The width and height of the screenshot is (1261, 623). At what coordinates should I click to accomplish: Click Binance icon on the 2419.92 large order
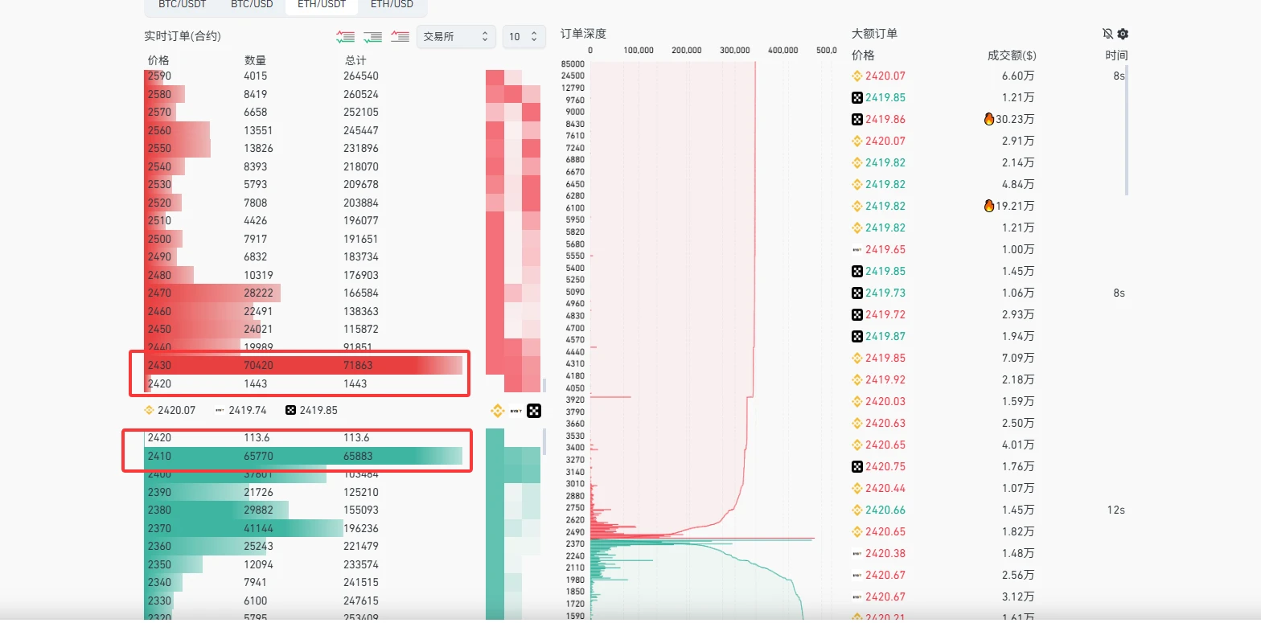click(x=857, y=379)
